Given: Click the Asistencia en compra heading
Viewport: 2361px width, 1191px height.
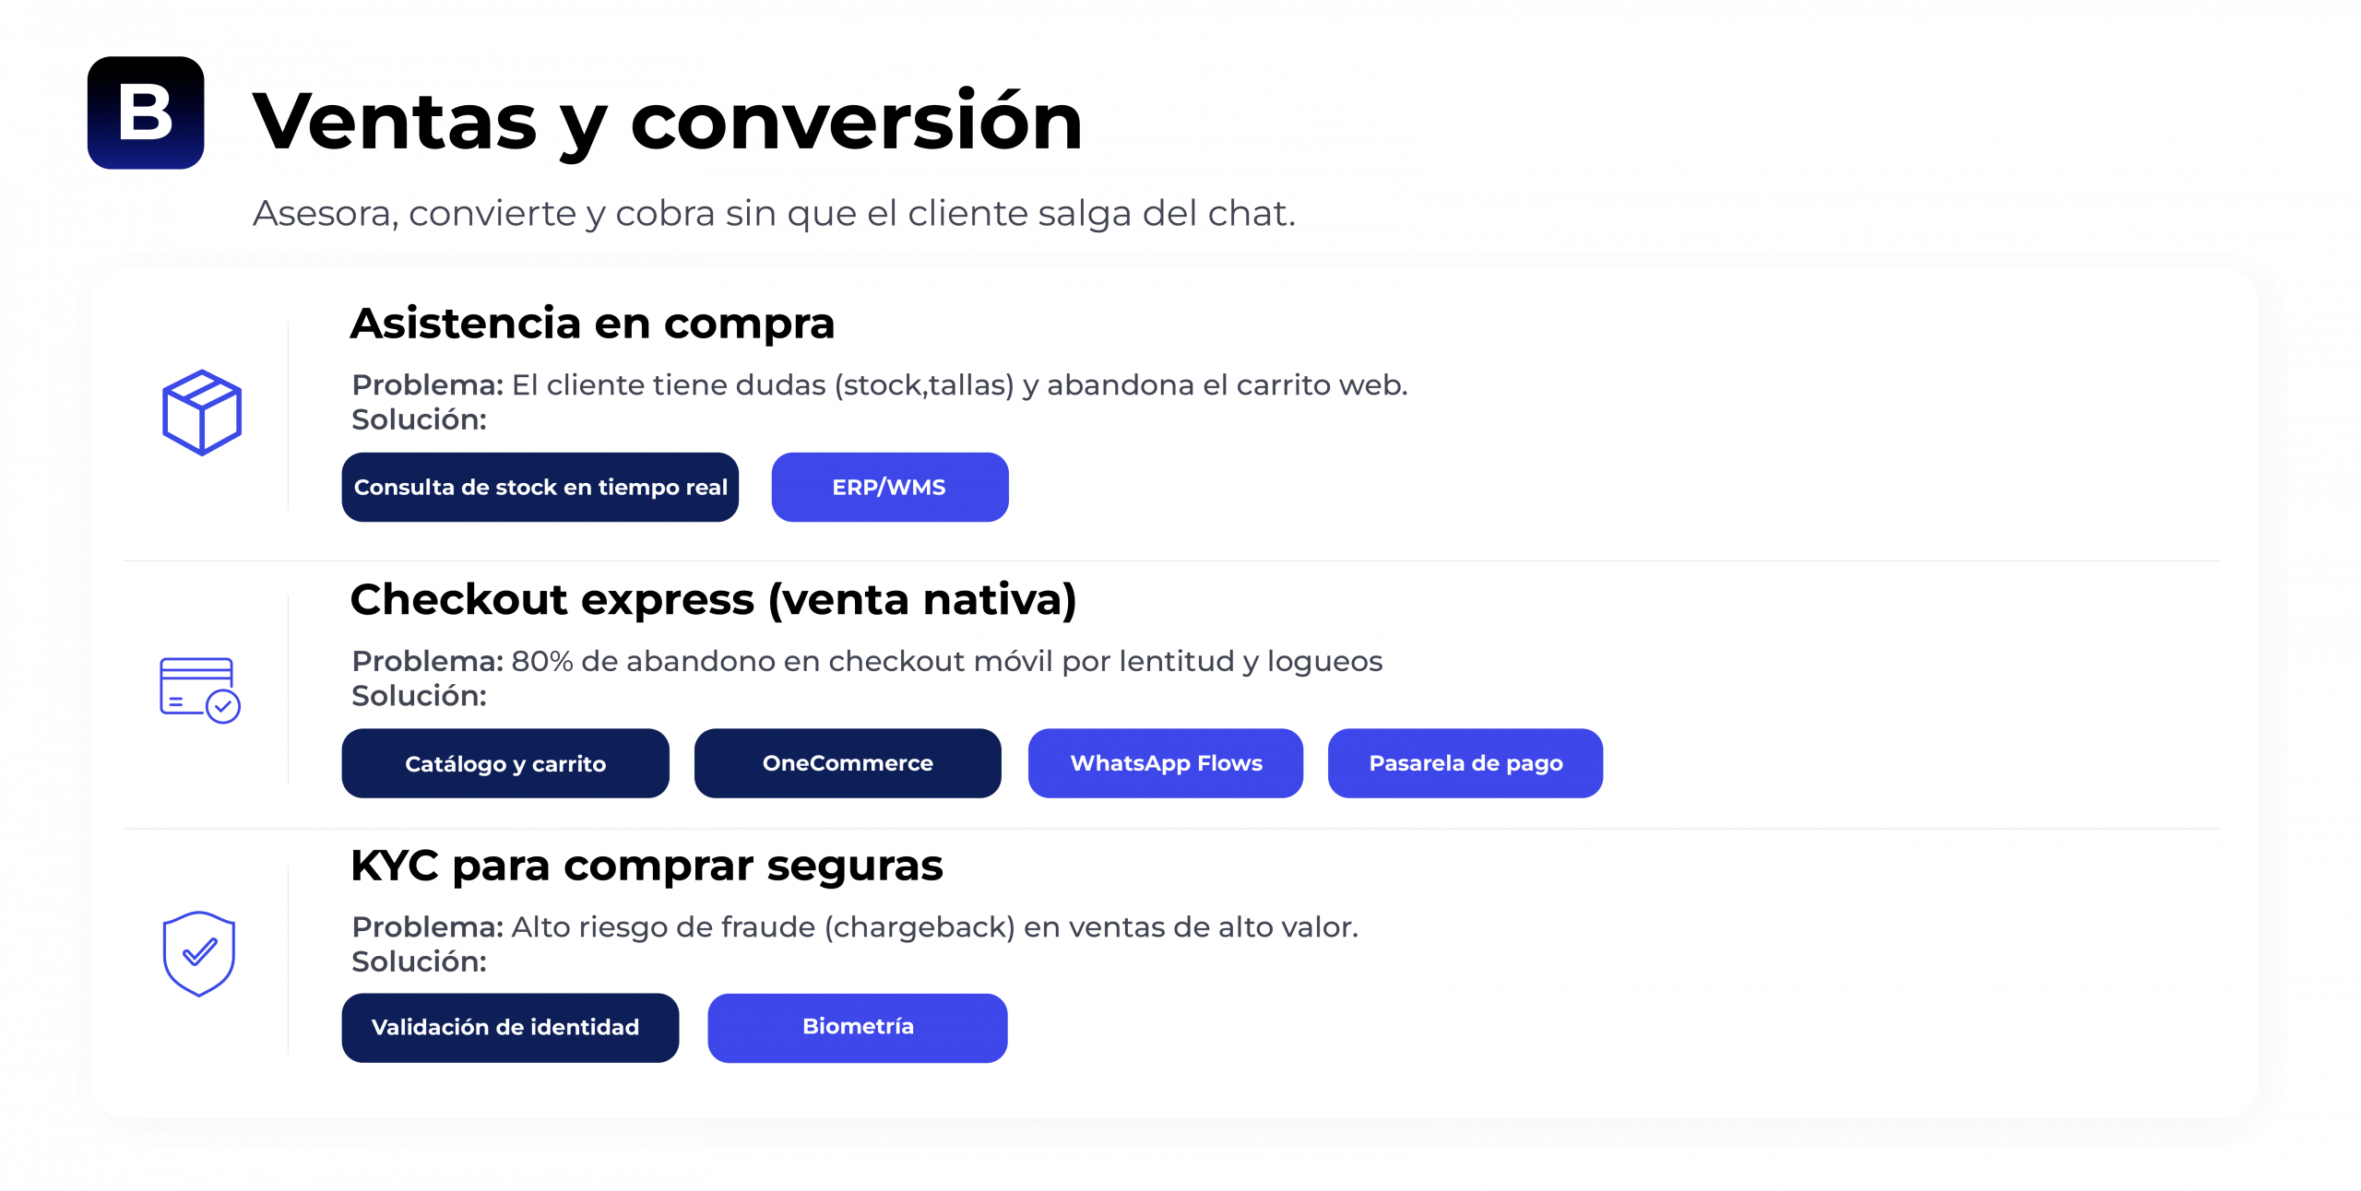Looking at the screenshot, I should tap(592, 324).
